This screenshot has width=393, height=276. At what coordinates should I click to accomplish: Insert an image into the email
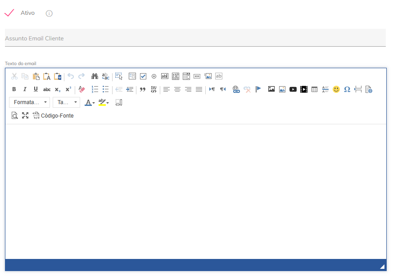click(x=271, y=89)
